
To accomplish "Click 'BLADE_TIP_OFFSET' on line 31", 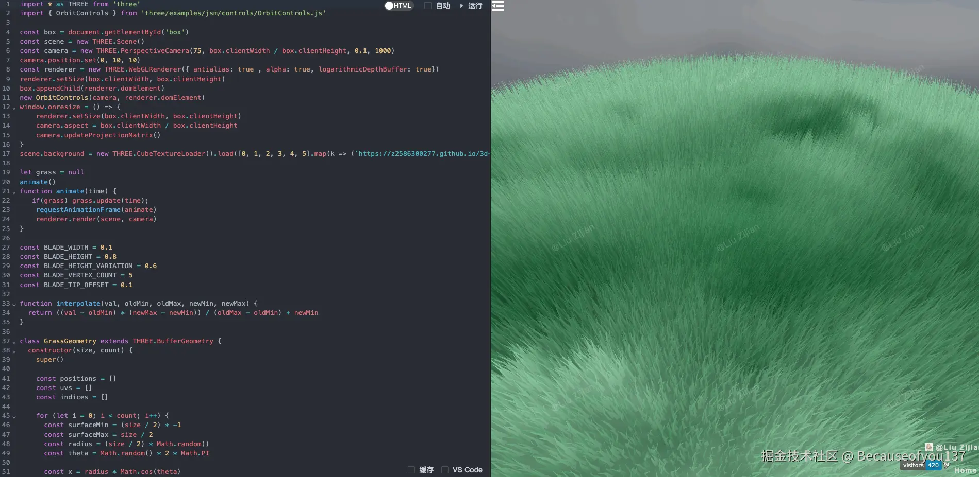I will point(76,285).
